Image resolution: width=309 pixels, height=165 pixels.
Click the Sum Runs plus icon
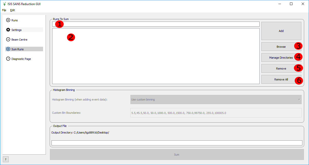(x=8, y=49)
